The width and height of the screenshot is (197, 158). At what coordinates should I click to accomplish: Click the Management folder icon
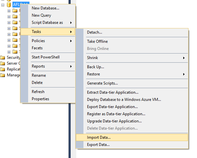click(x=3, y=75)
